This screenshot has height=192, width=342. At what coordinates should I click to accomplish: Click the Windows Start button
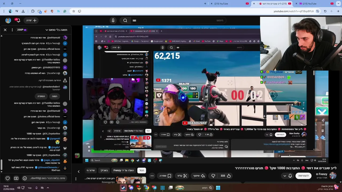[218, 188]
